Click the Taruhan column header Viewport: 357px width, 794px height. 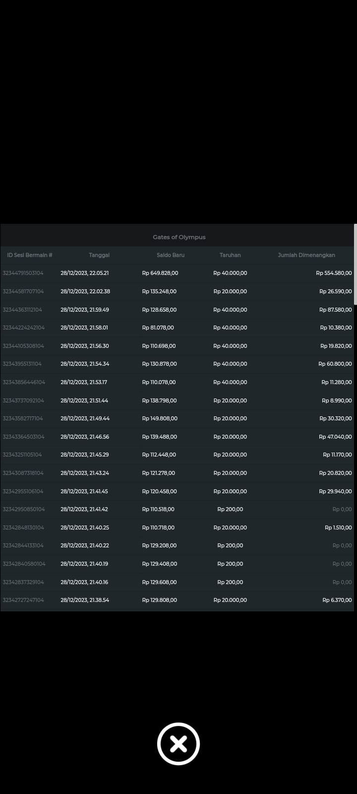click(x=230, y=255)
